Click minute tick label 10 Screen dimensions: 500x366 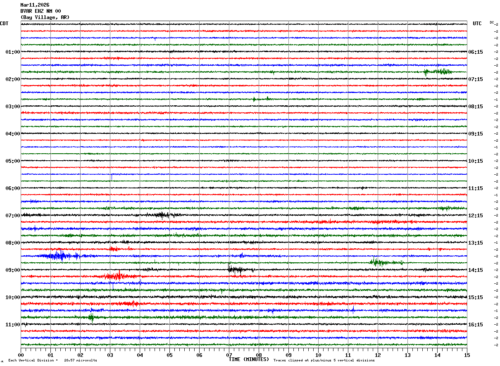pos(318,355)
